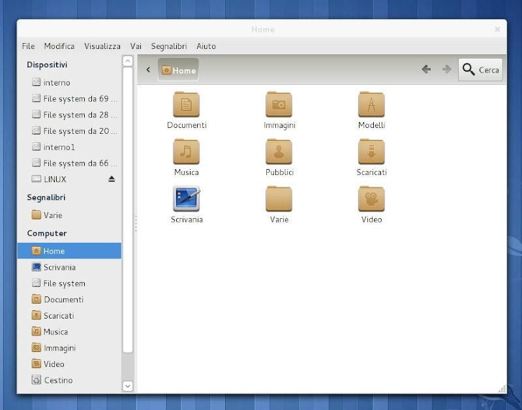
Task: Click the Home path bar button
Action: point(178,70)
